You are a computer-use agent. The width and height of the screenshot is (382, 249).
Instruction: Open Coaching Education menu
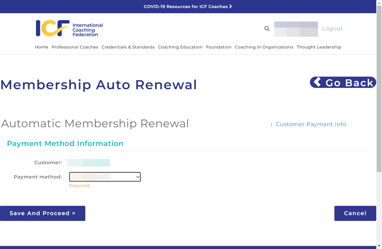tap(180, 47)
